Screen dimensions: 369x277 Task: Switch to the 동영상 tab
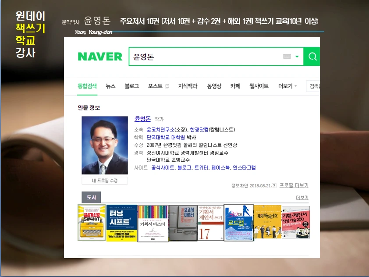point(214,86)
